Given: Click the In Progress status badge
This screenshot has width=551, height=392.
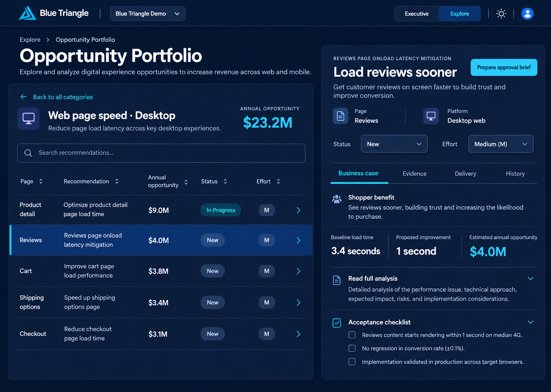Looking at the screenshot, I should 221,210.
